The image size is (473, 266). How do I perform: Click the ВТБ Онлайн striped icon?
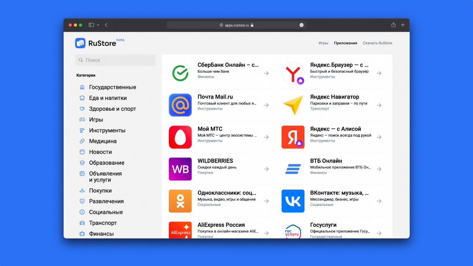[x=293, y=169]
